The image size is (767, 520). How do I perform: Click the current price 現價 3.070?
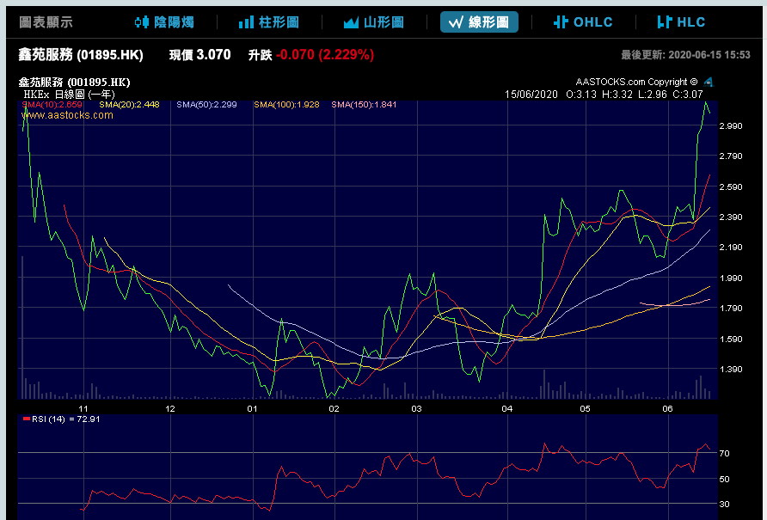[200, 55]
